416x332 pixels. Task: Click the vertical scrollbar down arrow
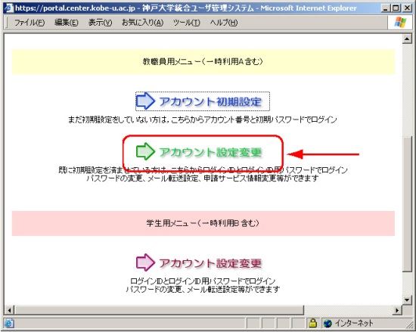pos(407,300)
